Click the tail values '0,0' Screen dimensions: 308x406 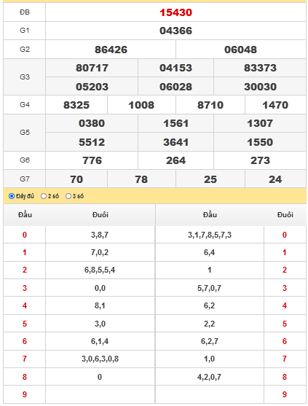(x=100, y=288)
